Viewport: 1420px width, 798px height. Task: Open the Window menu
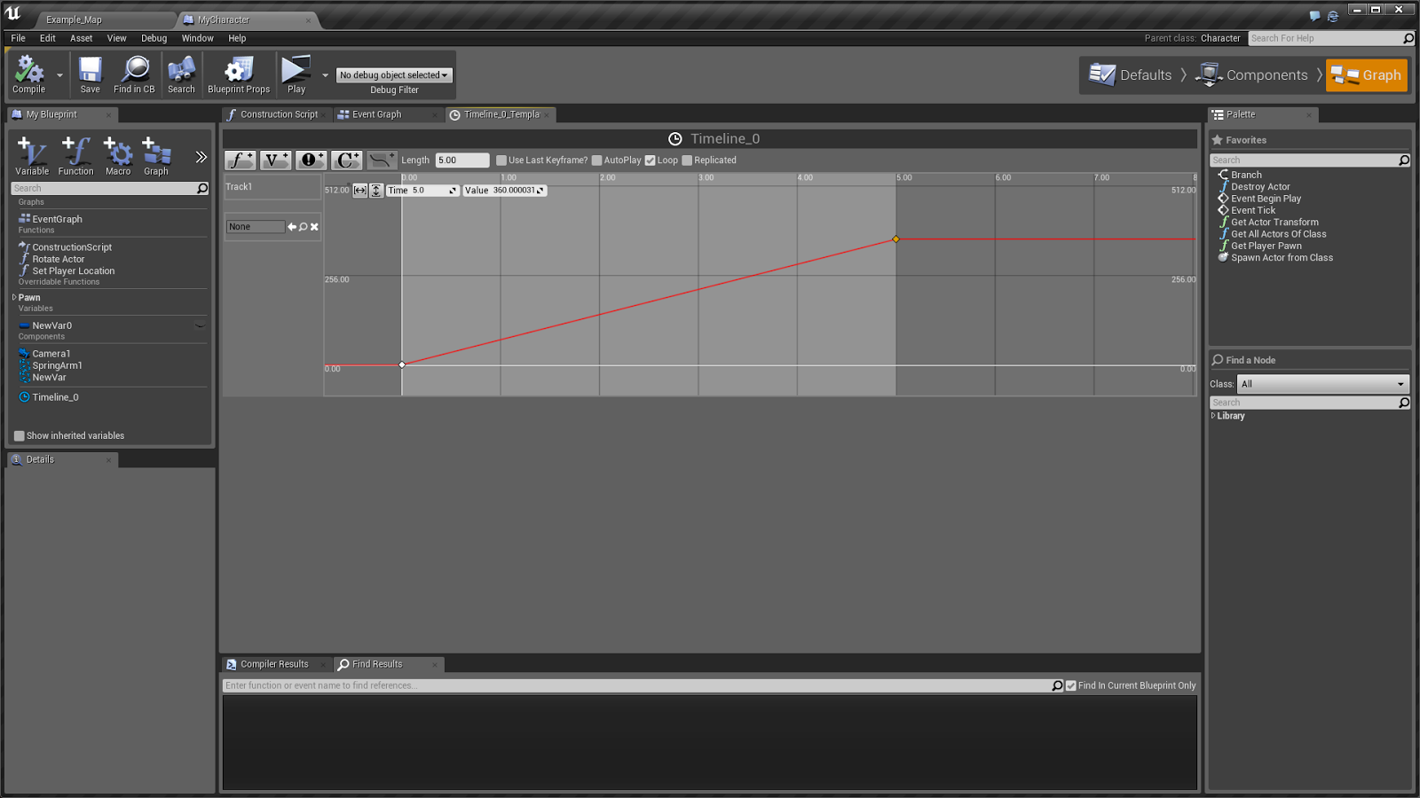(x=197, y=38)
